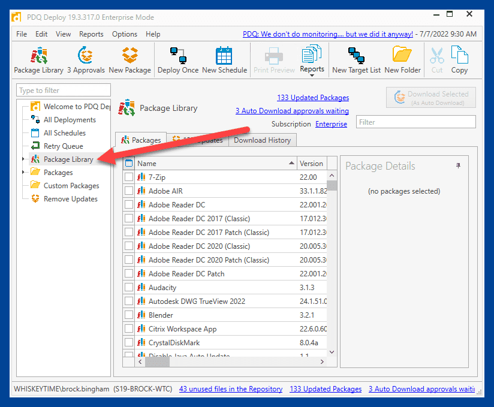Check the Audacity package checkbox

click(128, 287)
